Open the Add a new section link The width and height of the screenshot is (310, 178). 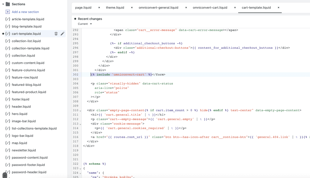tap(25, 11)
